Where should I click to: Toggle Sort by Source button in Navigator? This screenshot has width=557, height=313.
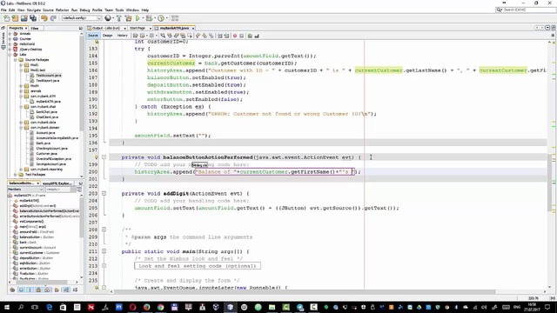click(x=75, y=290)
